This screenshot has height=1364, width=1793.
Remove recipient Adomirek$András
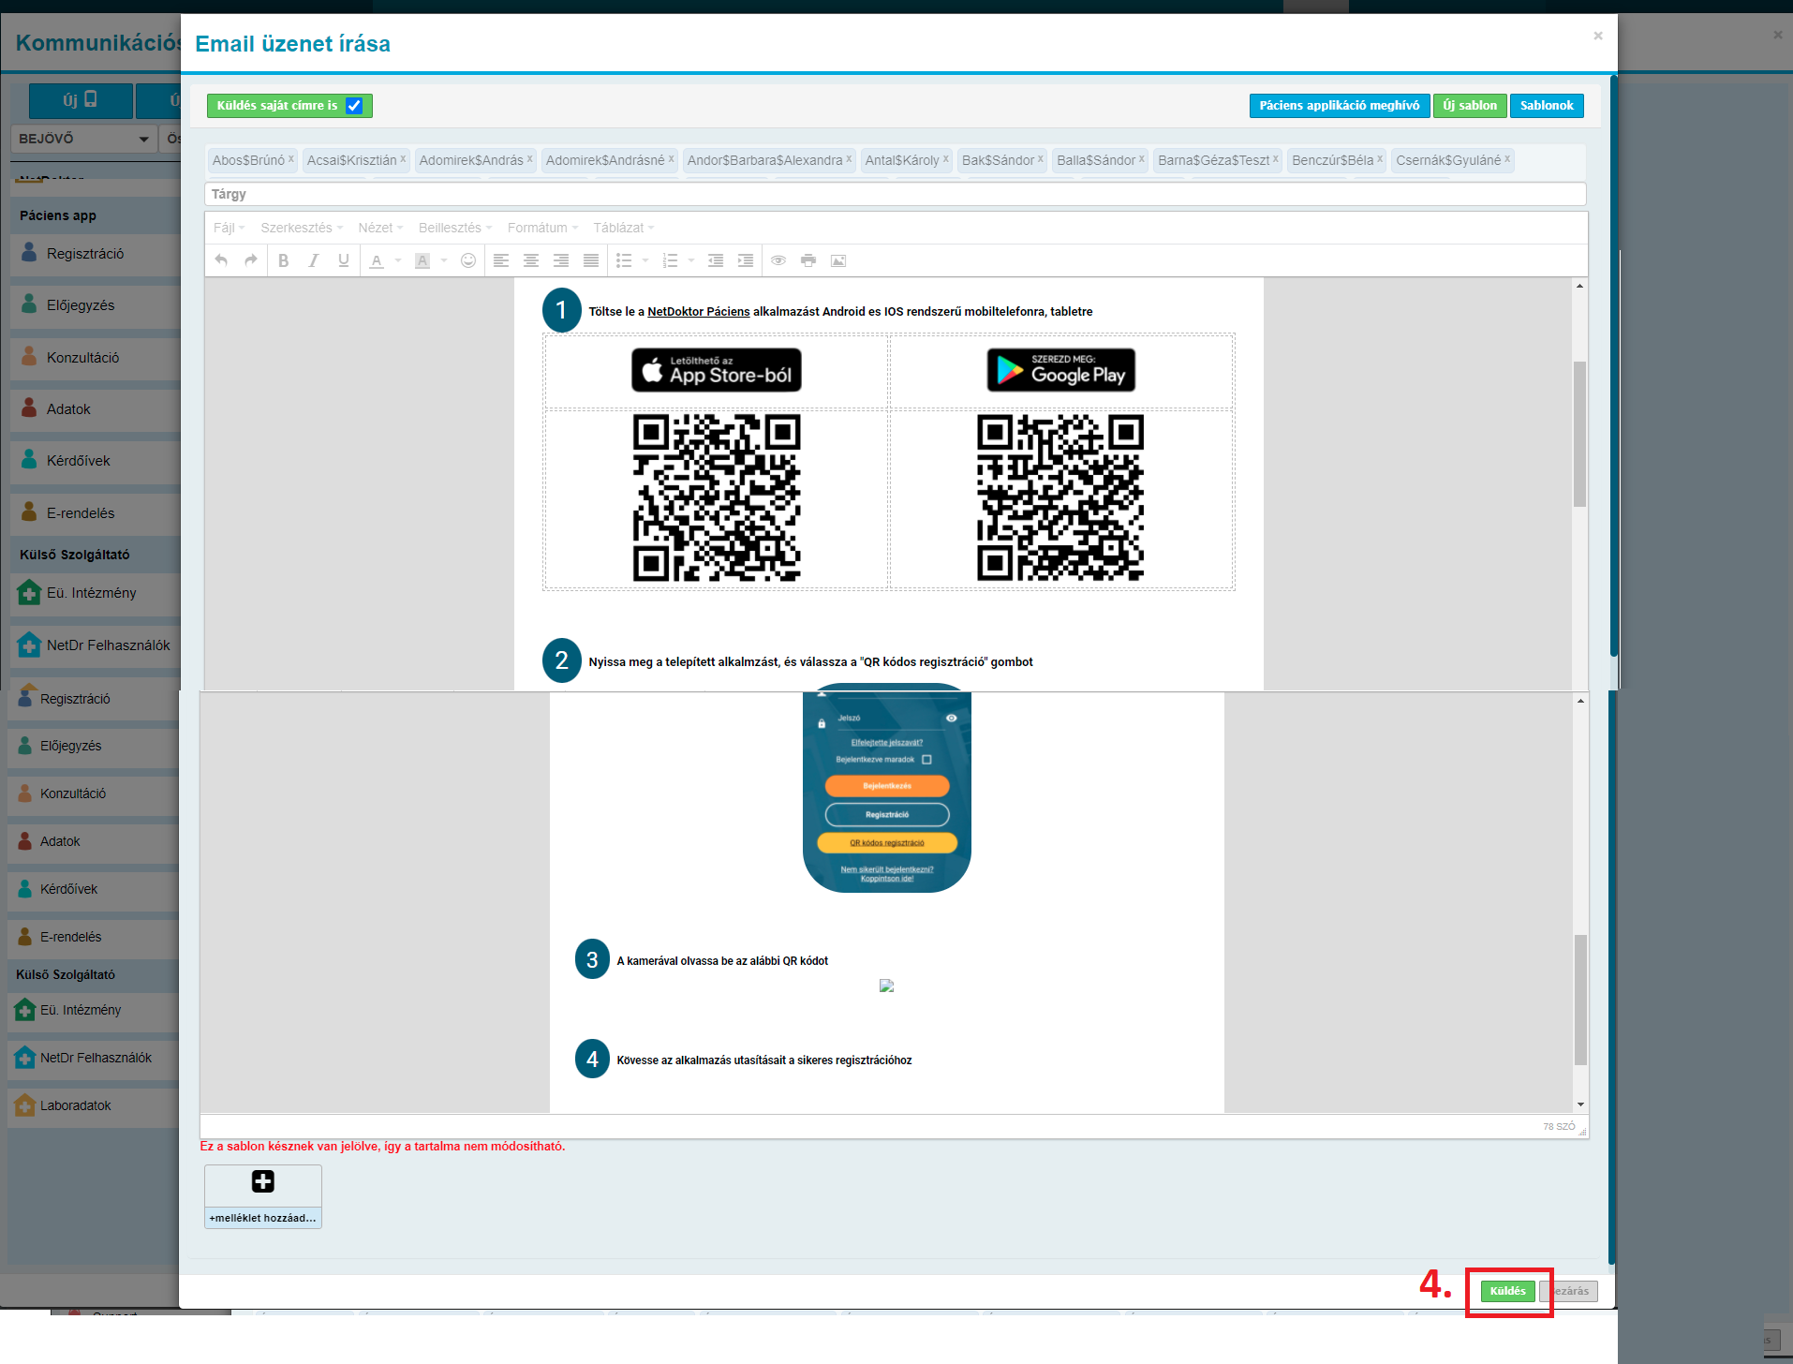pyautogui.click(x=529, y=159)
